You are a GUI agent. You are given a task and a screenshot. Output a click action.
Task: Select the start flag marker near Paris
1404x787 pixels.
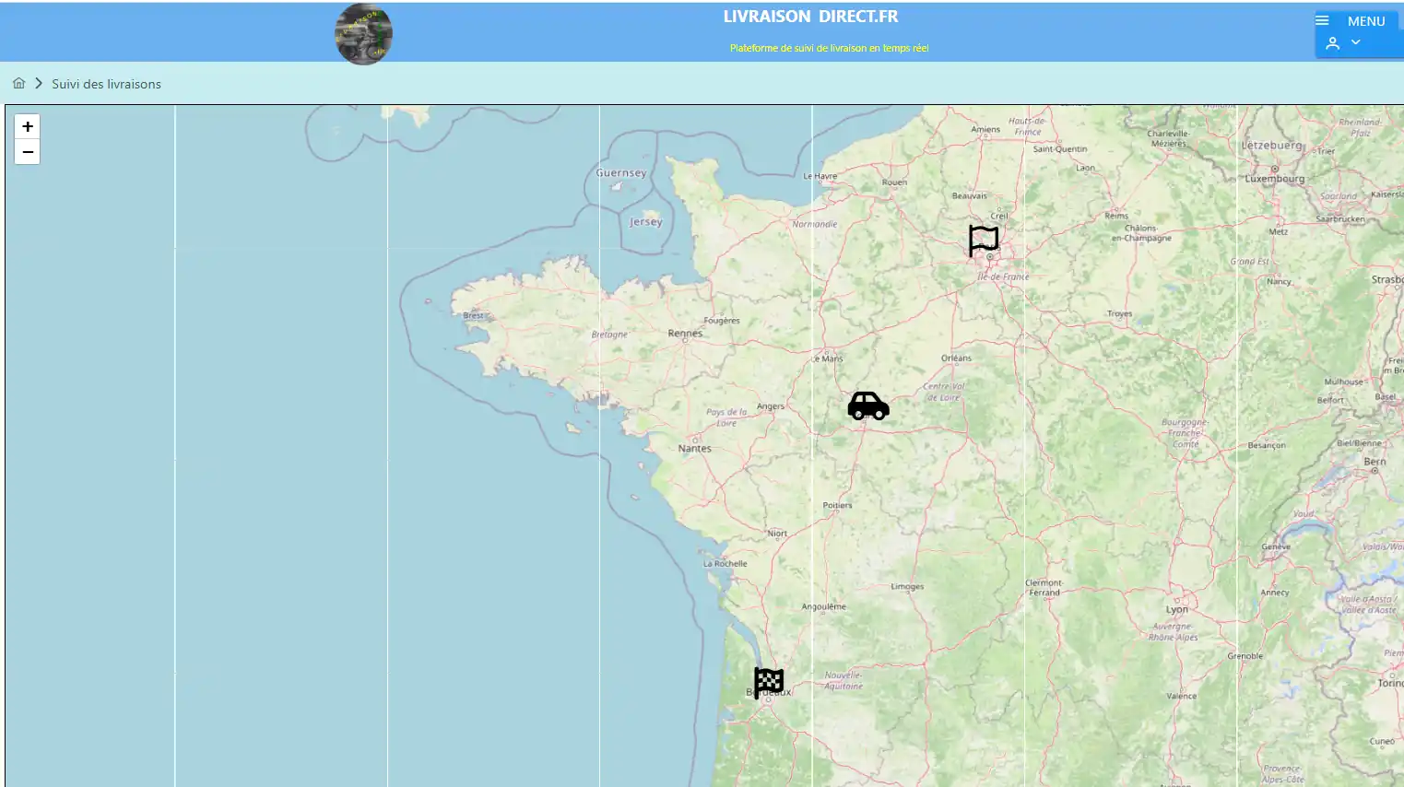coord(984,240)
